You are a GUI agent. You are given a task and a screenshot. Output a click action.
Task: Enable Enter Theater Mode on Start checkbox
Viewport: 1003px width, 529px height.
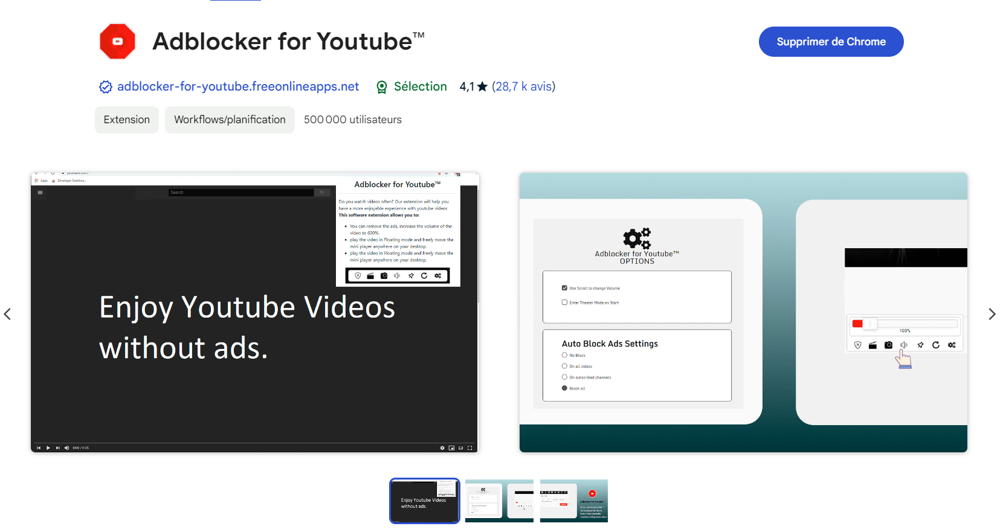click(564, 303)
